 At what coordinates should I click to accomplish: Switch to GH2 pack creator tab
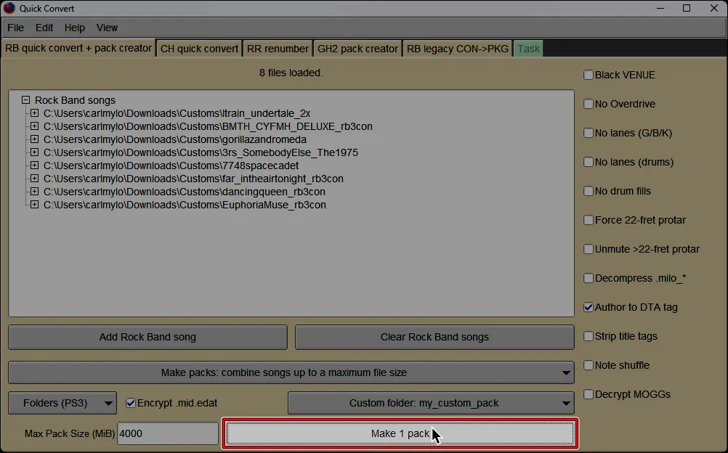(357, 49)
